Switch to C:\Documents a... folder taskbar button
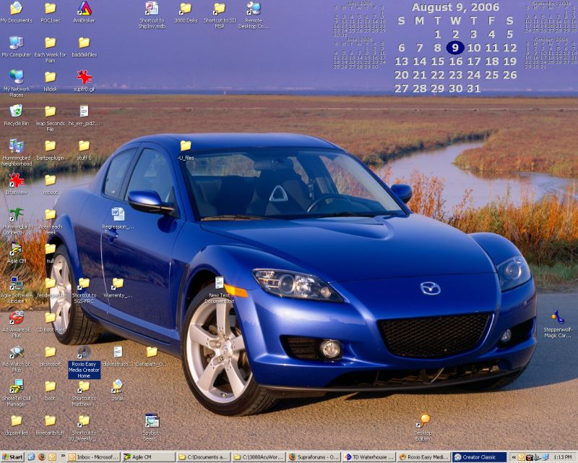578x463 pixels. click(203, 457)
